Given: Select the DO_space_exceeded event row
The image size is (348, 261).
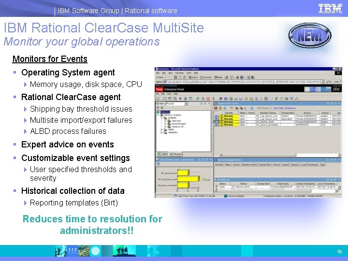Looking at the screenshot, I should (x=277, y=125).
